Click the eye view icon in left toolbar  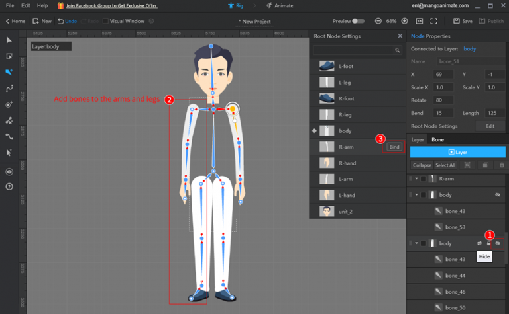click(9, 172)
